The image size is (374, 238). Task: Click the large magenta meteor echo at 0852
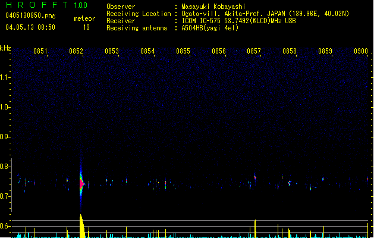tap(81, 184)
